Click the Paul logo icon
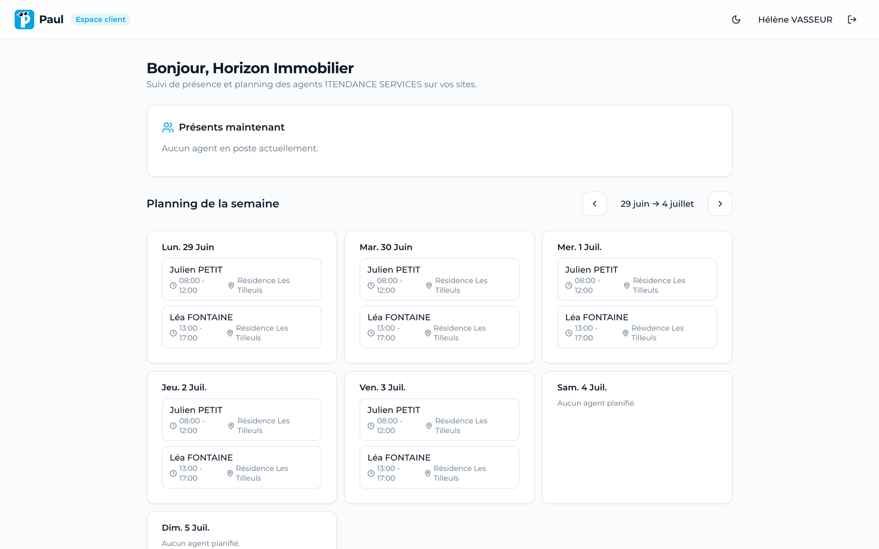879x549 pixels. (x=24, y=19)
